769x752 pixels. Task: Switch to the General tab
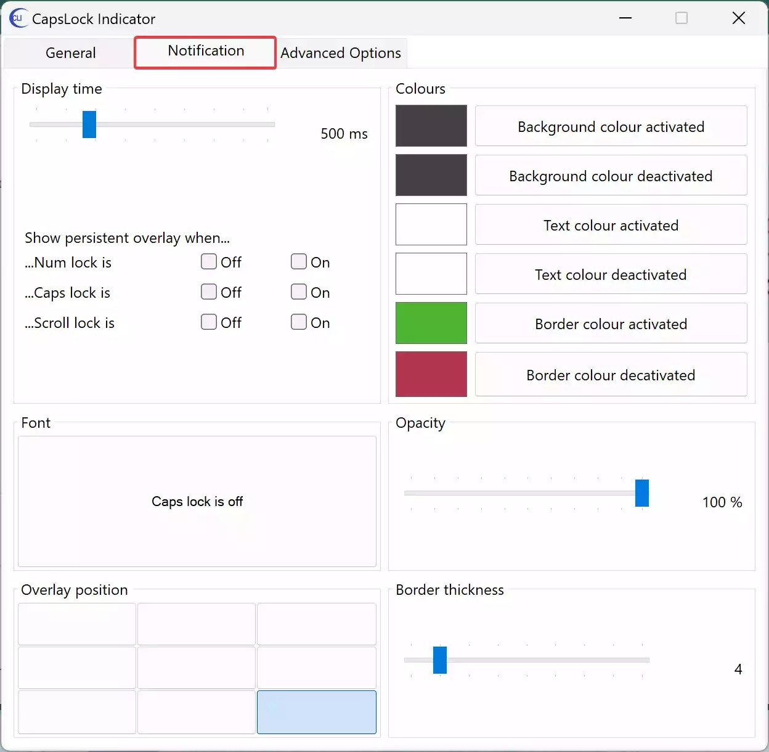(x=70, y=53)
